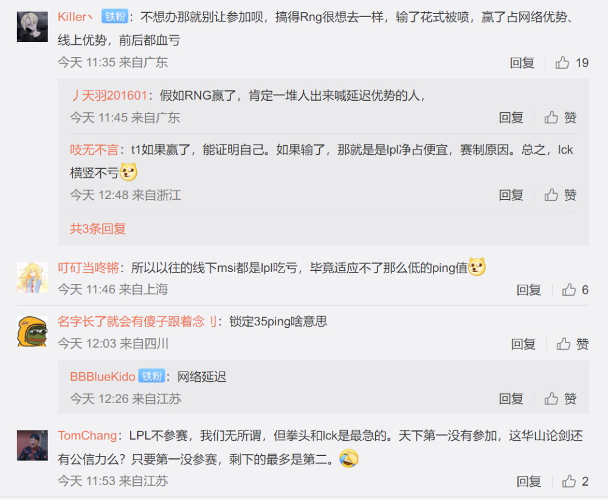Click the 铁粉 badge next to Killer
This screenshot has height=499, width=608.
(115, 16)
